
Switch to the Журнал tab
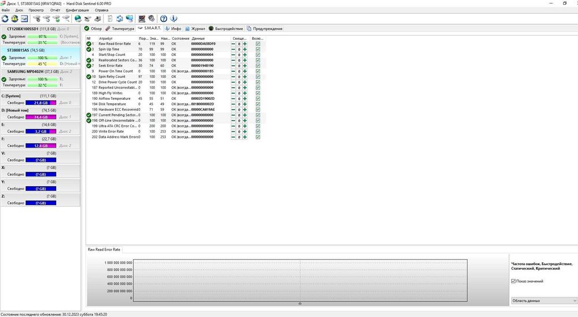pyautogui.click(x=195, y=29)
